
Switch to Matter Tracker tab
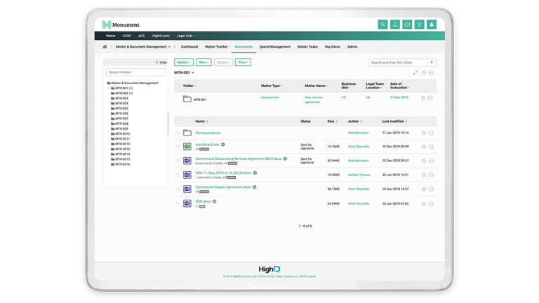tap(216, 47)
